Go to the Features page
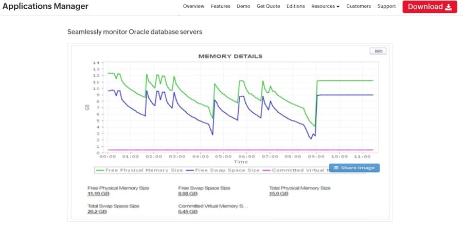 pyautogui.click(x=221, y=6)
